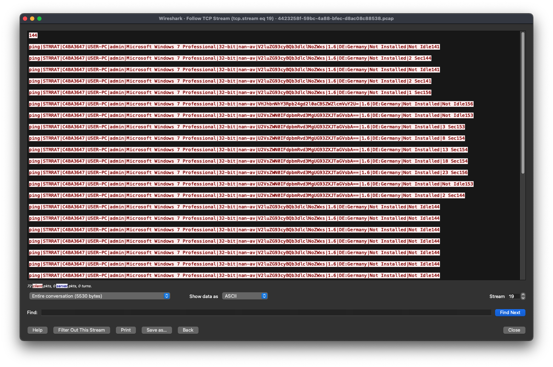Click the green zoom window icon

click(39, 19)
